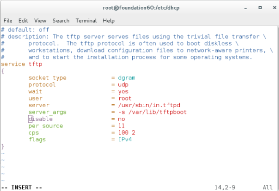Click the word 'description:' in the comment

(28, 37)
